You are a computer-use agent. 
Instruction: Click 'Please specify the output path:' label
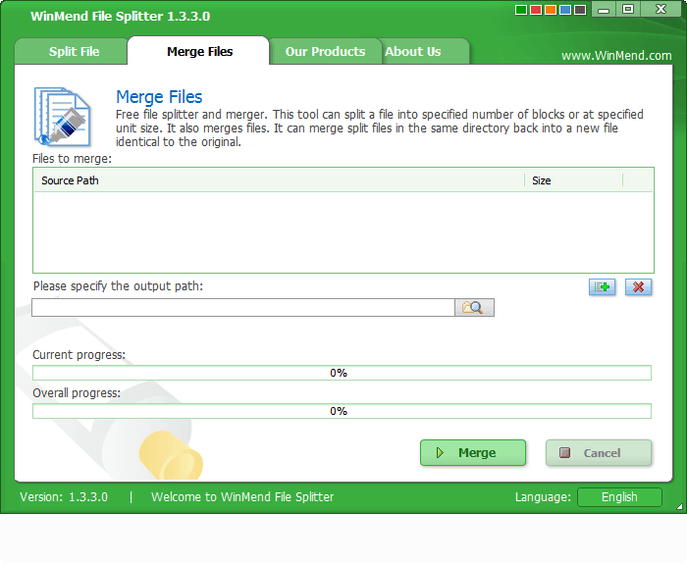tap(119, 285)
